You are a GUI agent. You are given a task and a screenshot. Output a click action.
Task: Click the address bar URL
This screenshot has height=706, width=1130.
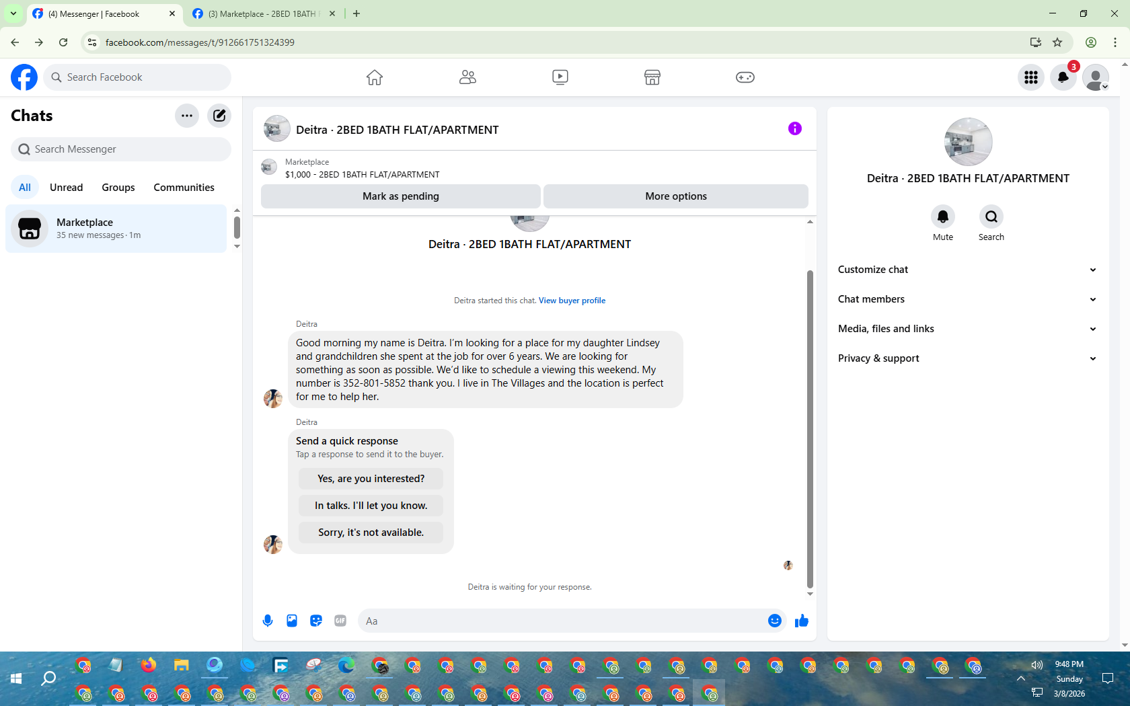tap(200, 42)
